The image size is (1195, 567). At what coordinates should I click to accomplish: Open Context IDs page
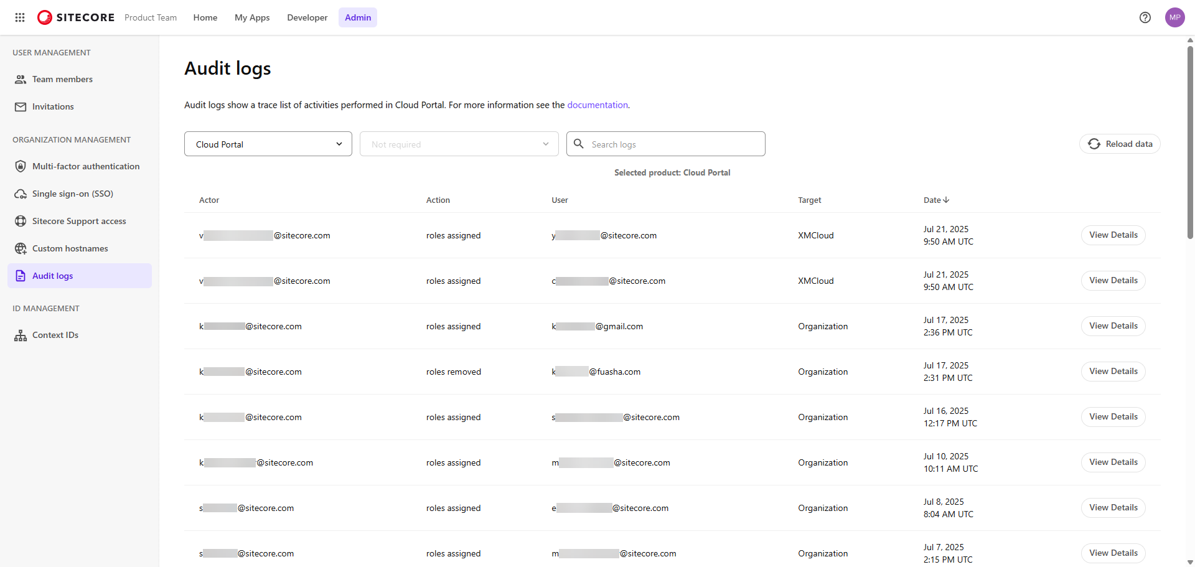pyautogui.click(x=80, y=335)
